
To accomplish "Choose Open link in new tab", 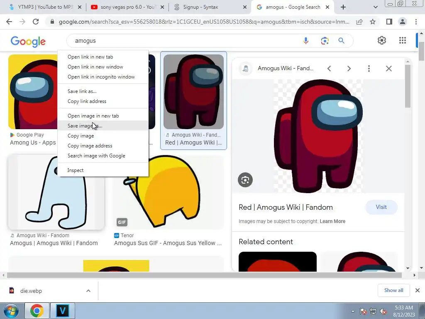I will point(103,56).
